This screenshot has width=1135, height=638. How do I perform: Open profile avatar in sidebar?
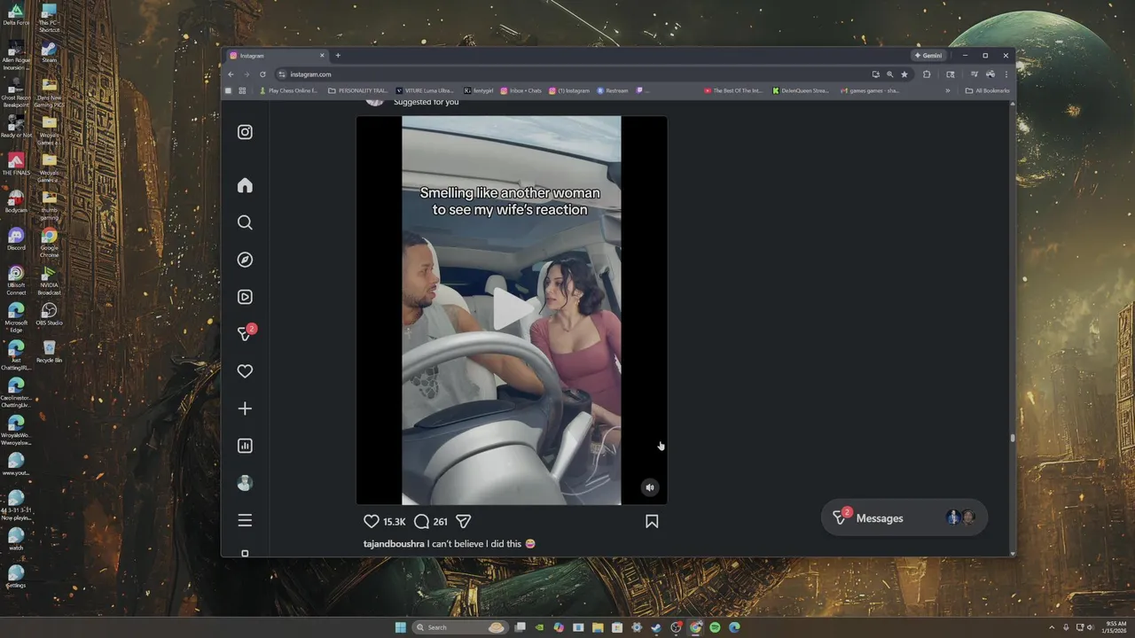coord(245,483)
